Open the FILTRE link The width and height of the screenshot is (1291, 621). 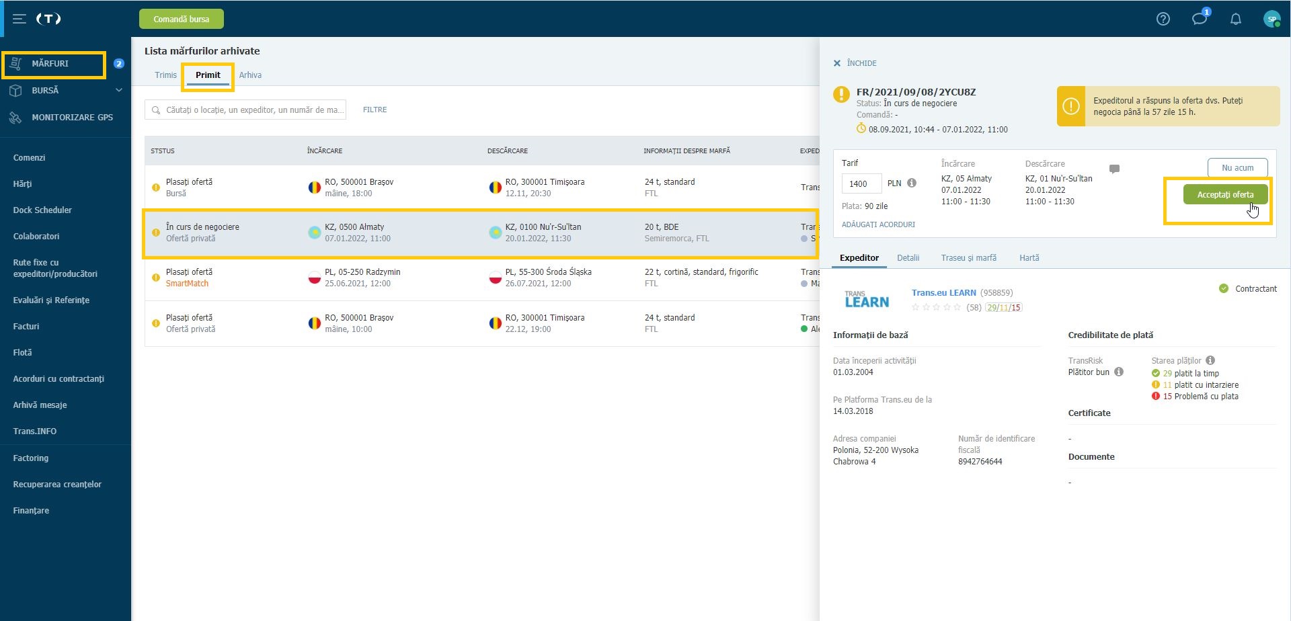375,110
